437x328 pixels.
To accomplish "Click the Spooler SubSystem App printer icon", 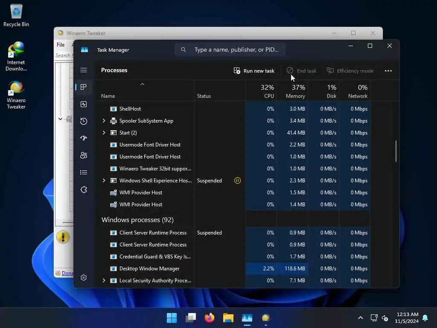I will [114, 121].
